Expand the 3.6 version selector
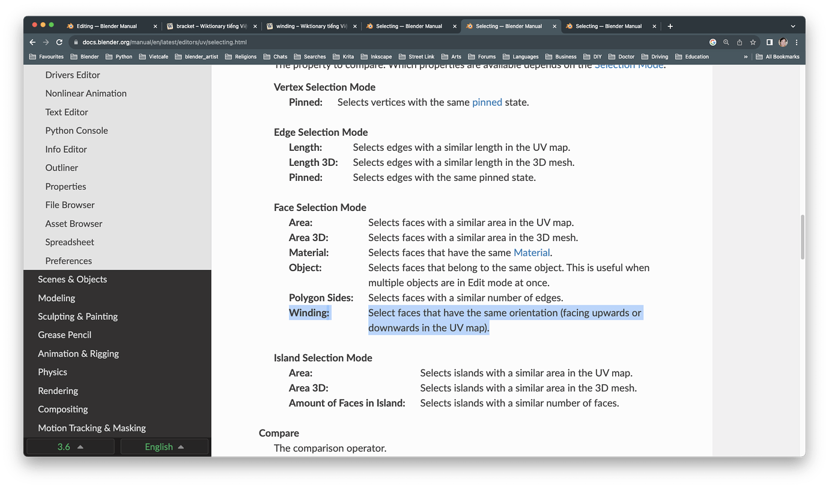Screen dimensions: 829x487 pyautogui.click(x=70, y=447)
